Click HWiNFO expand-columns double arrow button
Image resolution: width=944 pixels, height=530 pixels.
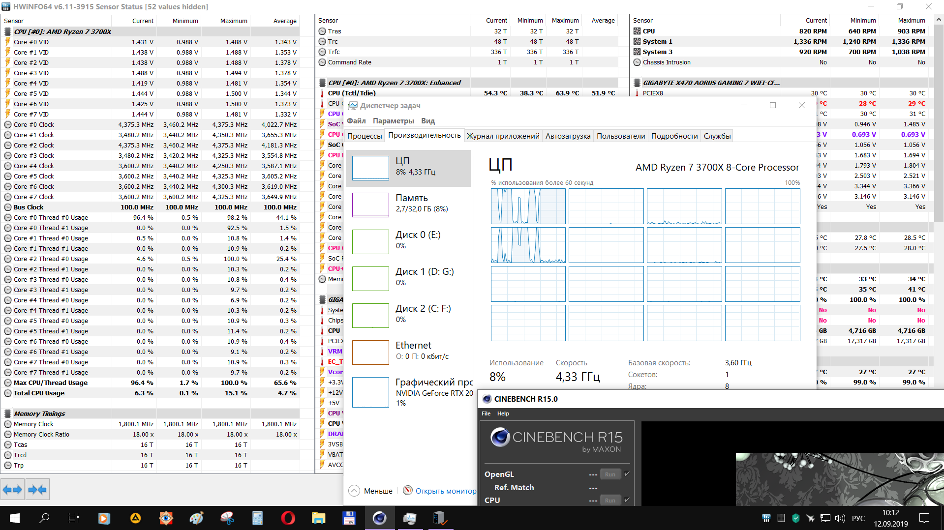point(12,489)
